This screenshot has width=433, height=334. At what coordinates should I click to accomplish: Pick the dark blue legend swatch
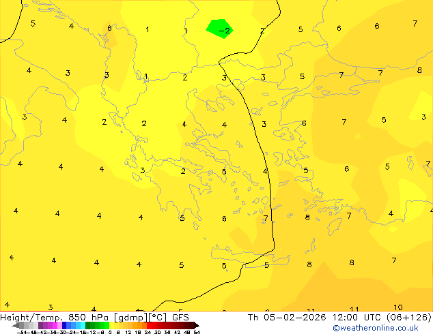[64, 325]
